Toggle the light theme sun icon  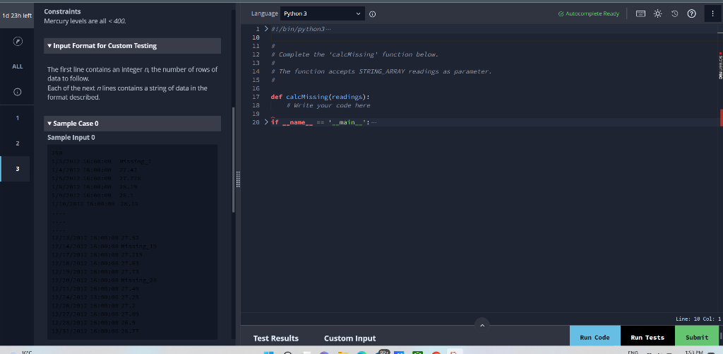(x=657, y=14)
